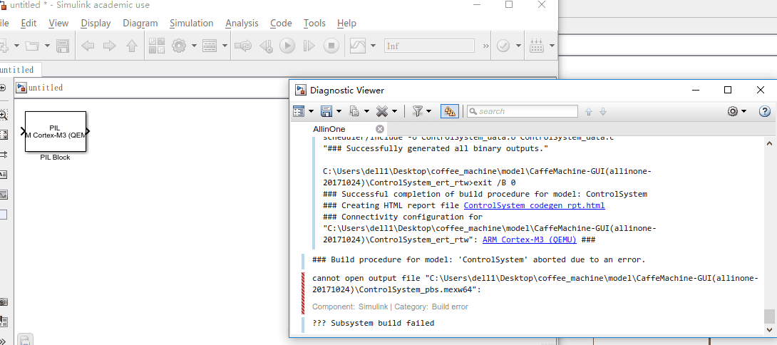Click the Diagnostic Viewer filter funnel icon
The width and height of the screenshot is (777, 345).
click(417, 111)
